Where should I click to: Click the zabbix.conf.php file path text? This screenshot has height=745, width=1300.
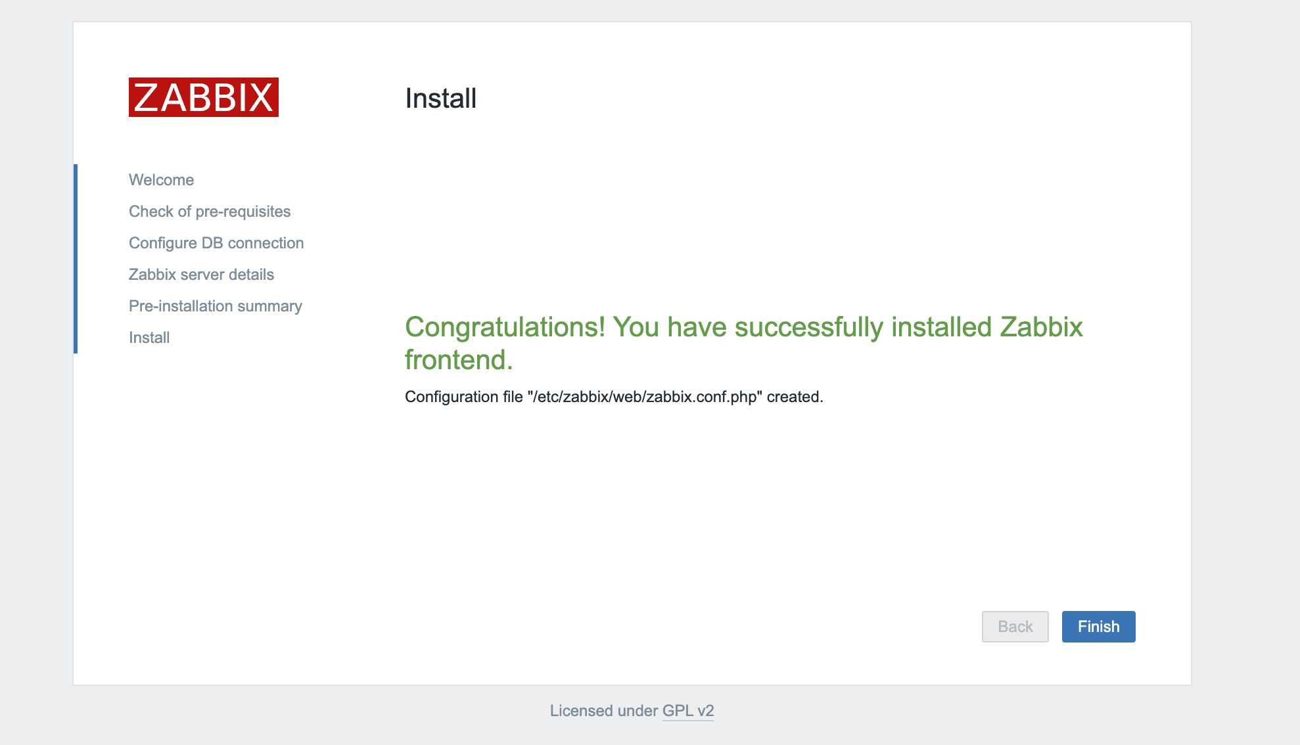645,397
